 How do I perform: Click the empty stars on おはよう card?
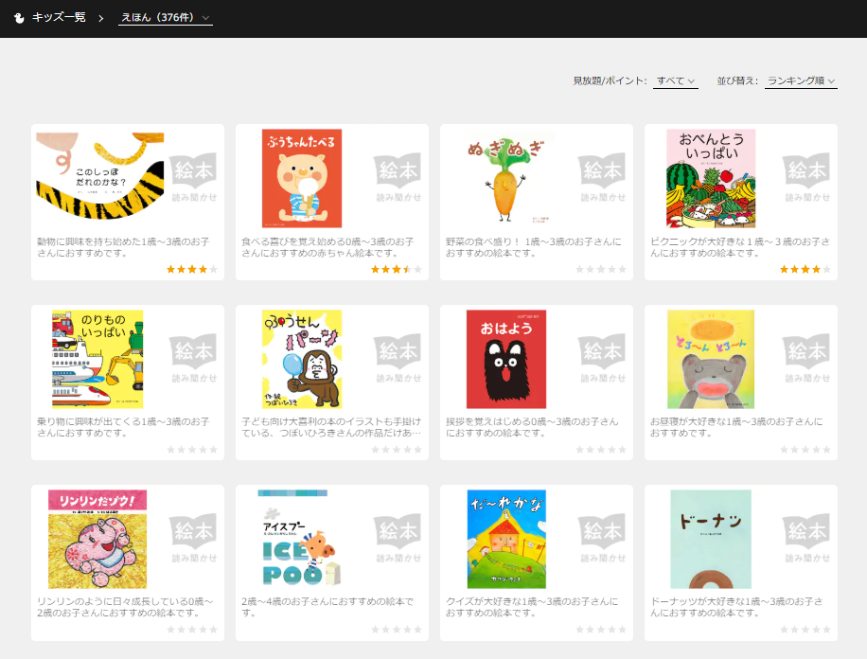601,450
